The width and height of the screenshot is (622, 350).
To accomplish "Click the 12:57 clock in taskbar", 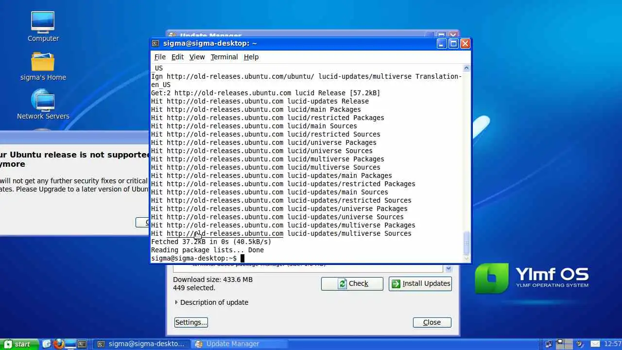I will pyautogui.click(x=612, y=344).
